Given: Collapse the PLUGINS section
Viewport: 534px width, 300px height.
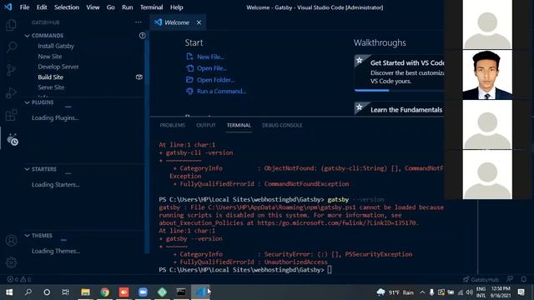Looking at the screenshot, I should [28, 102].
